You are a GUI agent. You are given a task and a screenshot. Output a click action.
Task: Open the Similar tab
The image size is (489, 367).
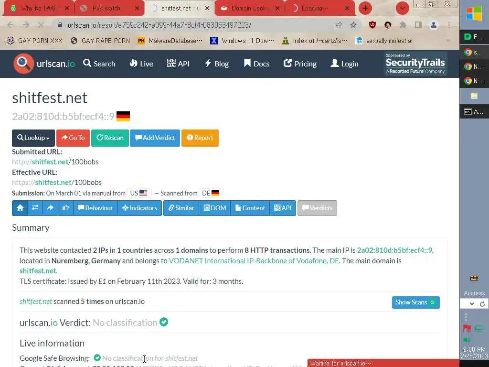click(x=181, y=208)
